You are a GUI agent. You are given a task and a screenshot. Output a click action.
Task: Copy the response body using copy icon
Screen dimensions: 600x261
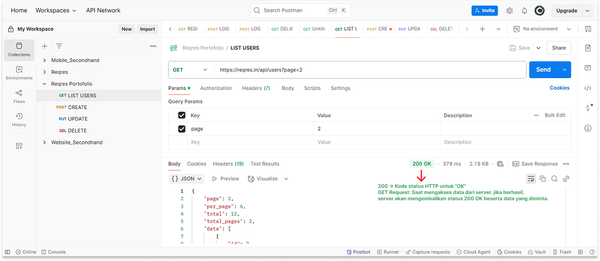[543, 179]
